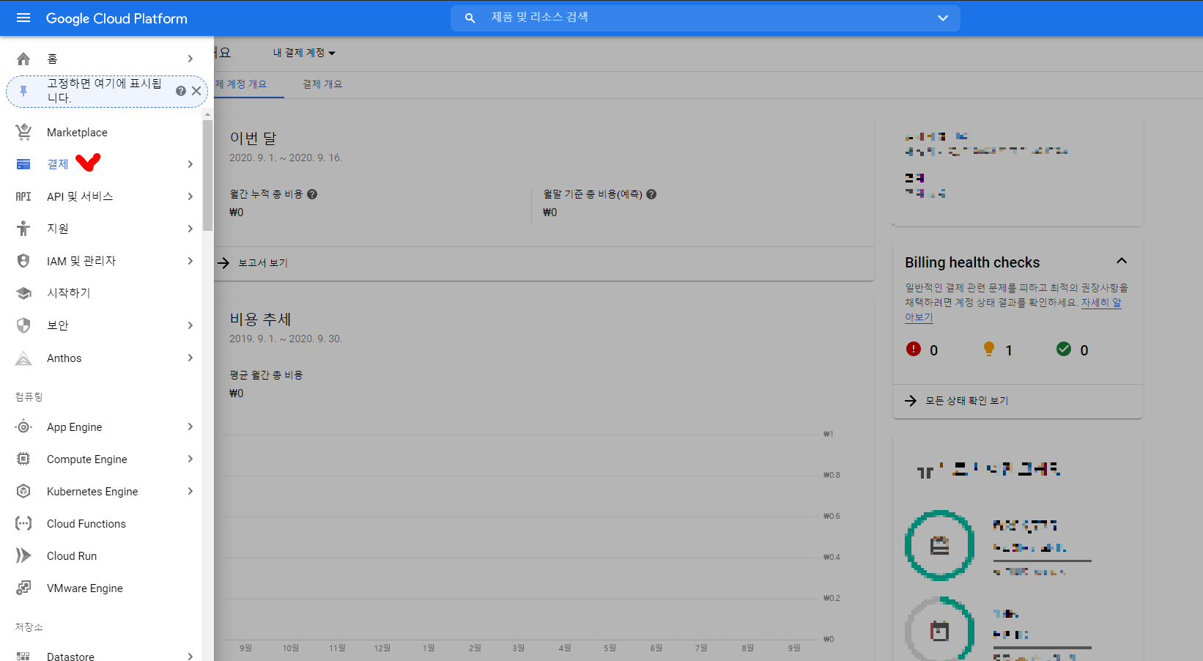Click the teal circular progress document icon
This screenshot has width=1203, height=661.
[939, 545]
